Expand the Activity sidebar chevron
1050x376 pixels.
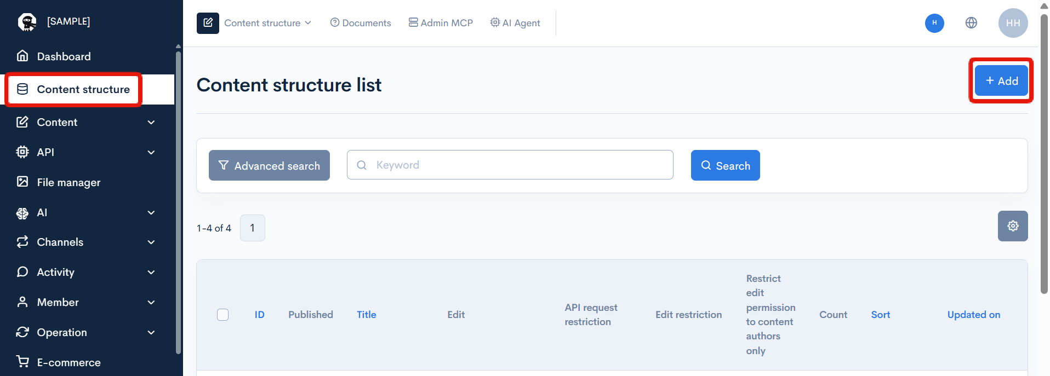pos(151,272)
